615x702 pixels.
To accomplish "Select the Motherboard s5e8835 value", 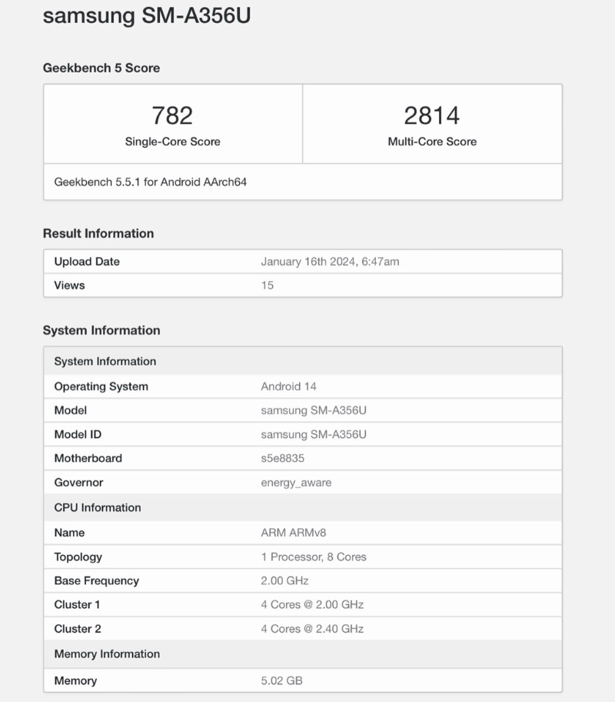I will 283,458.
